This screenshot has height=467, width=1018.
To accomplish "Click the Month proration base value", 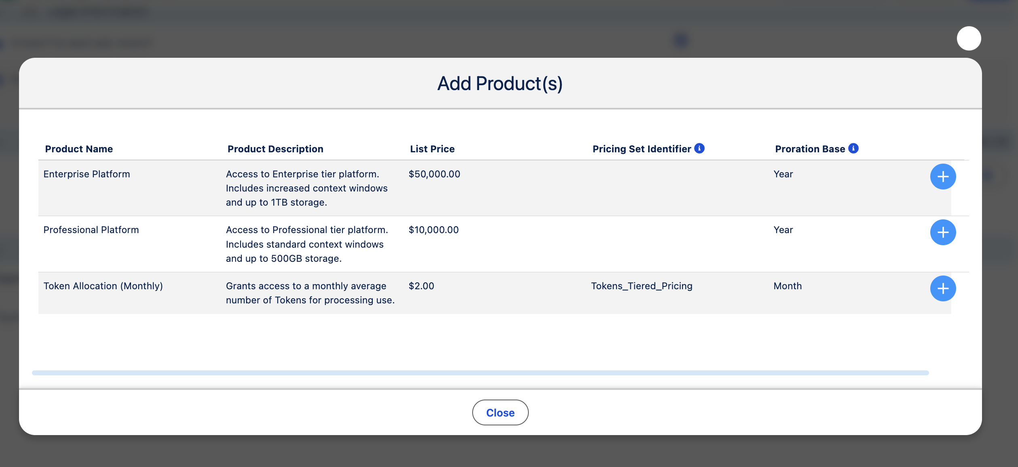I will tap(788, 286).
